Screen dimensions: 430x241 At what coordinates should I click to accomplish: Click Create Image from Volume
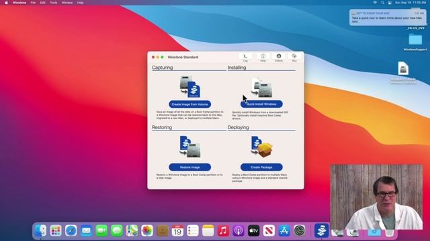[189, 104]
